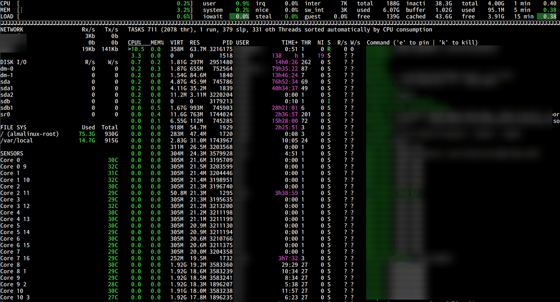Image resolution: width=560 pixels, height=302 pixels.
Task: Select the VIRT column header
Action: tap(176, 42)
